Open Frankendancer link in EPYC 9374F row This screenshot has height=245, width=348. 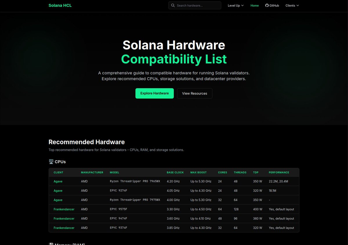pos(64,228)
